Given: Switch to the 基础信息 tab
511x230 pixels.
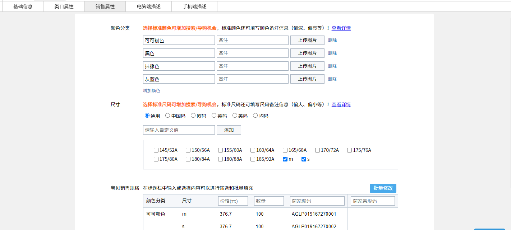Looking at the screenshot, I should coord(23,6).
